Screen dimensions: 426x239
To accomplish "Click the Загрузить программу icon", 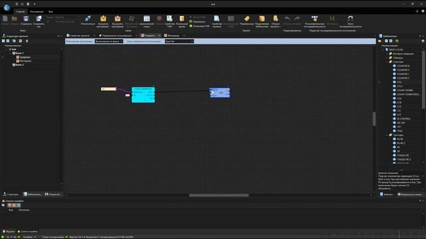I will point(103,19).
